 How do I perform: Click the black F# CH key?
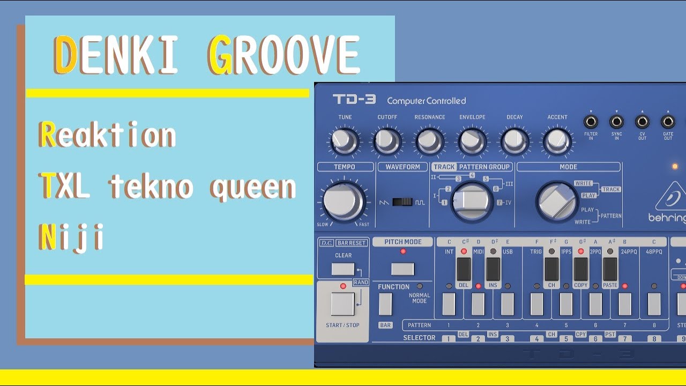[551, 269]
